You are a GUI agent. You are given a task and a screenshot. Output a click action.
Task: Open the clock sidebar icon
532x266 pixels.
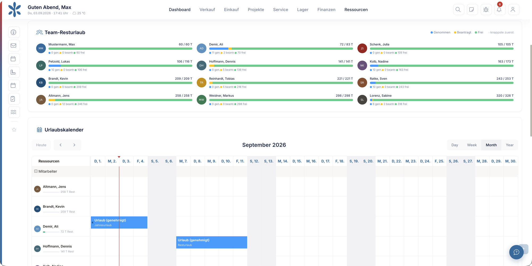point(14,32)
